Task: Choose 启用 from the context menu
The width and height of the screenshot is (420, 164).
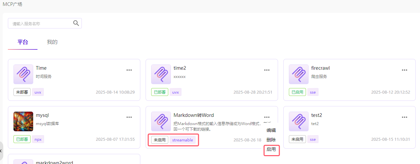Action: (271, 149)
